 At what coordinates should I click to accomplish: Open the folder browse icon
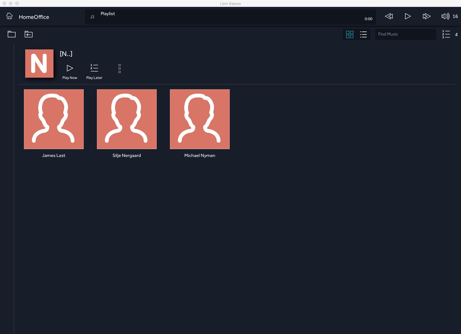click(12, 34)
